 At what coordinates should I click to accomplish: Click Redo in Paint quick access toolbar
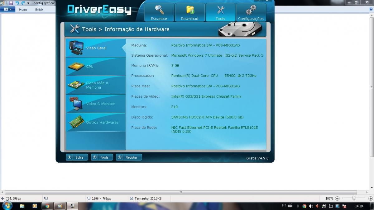[x=23, y=3]
